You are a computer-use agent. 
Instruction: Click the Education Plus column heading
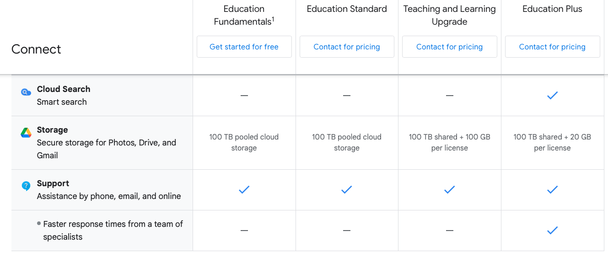point(552,9)
